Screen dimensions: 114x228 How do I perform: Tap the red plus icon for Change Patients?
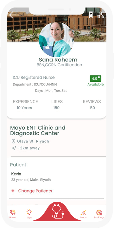coord(13,191)
